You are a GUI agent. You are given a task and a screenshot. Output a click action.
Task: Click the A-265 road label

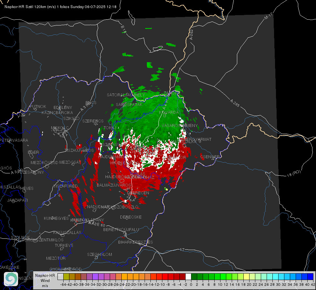point(235,103)
